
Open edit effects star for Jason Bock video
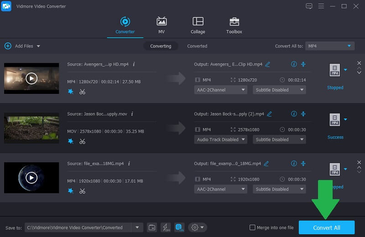click(71, 141)
